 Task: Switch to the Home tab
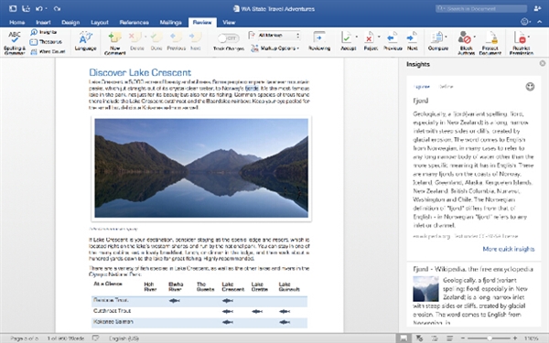(x=16, y=22)
